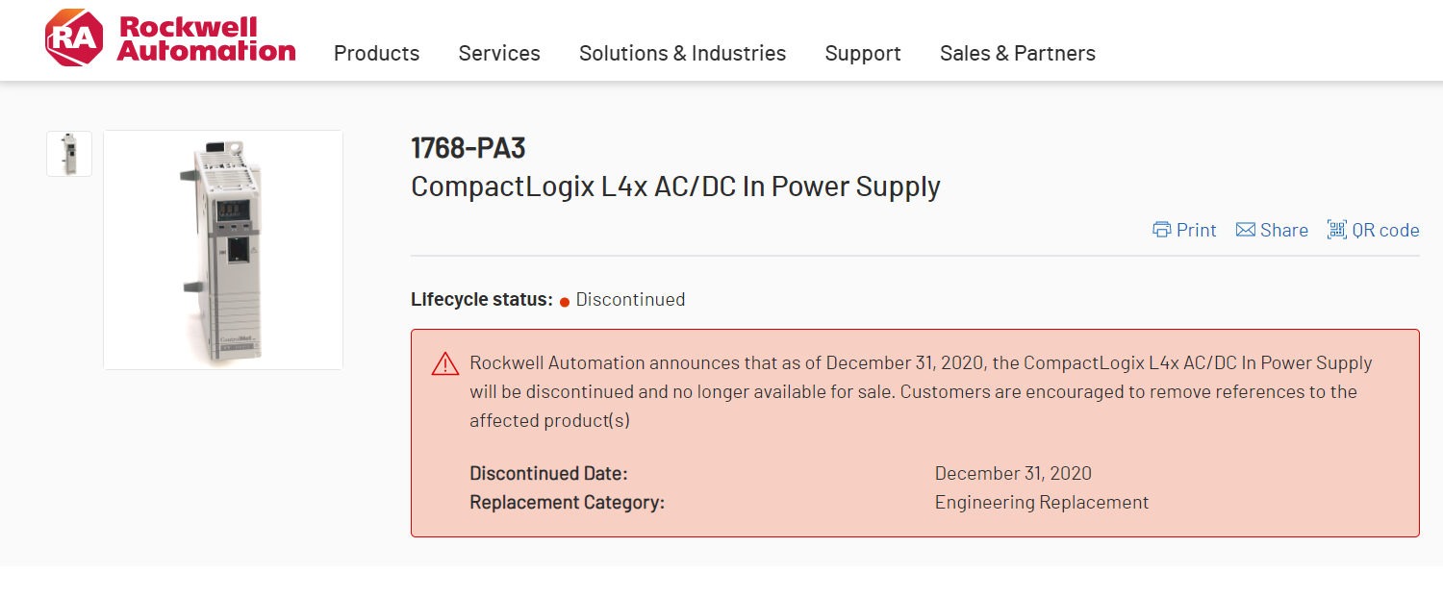This screenshot has height=597, width=1443.
Task: Click the red Discontinued status dot
Action: point(565,301)
